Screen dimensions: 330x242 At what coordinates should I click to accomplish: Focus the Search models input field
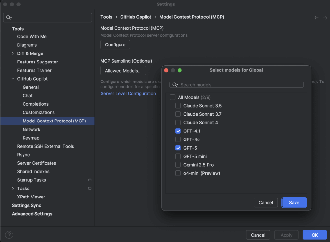click(x=236, y=85)
